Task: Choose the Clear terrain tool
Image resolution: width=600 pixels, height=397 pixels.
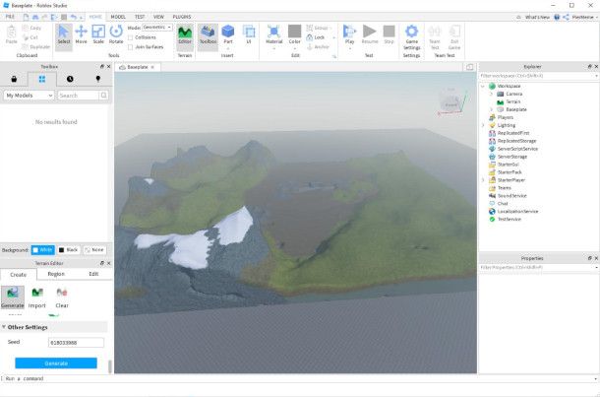Action: coord(62,297)
